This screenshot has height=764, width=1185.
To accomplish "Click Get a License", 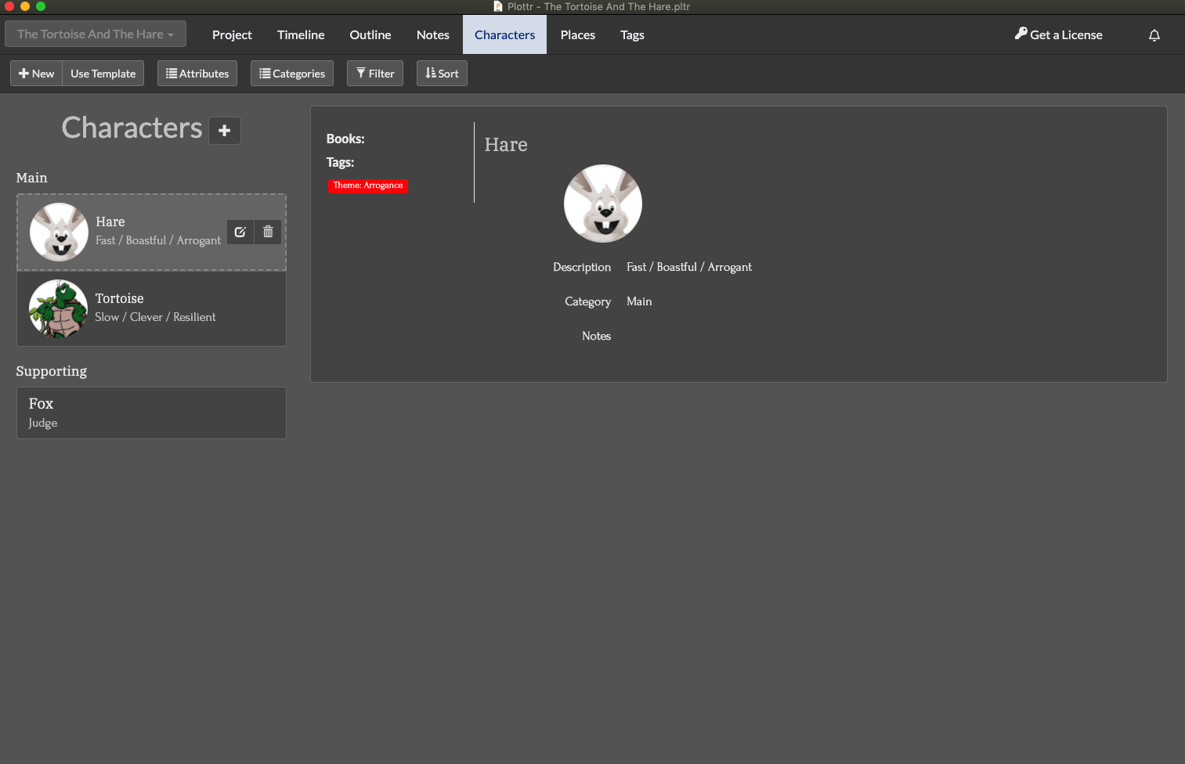I will [1059, 35].
